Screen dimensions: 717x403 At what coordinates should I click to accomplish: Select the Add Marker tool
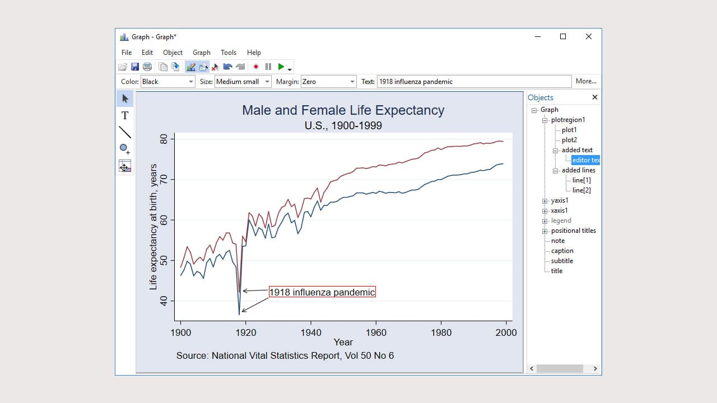[123, 148]
